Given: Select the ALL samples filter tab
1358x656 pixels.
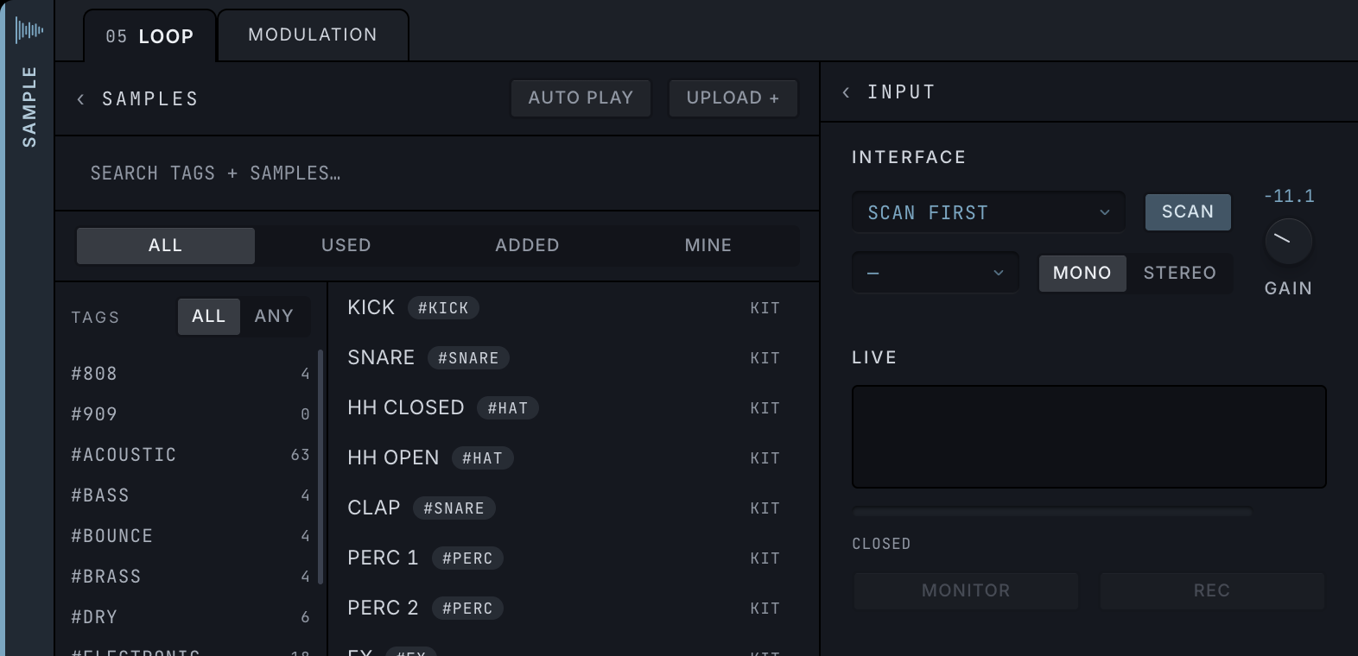Looking at the screenshot, I should tap(166, 246).
